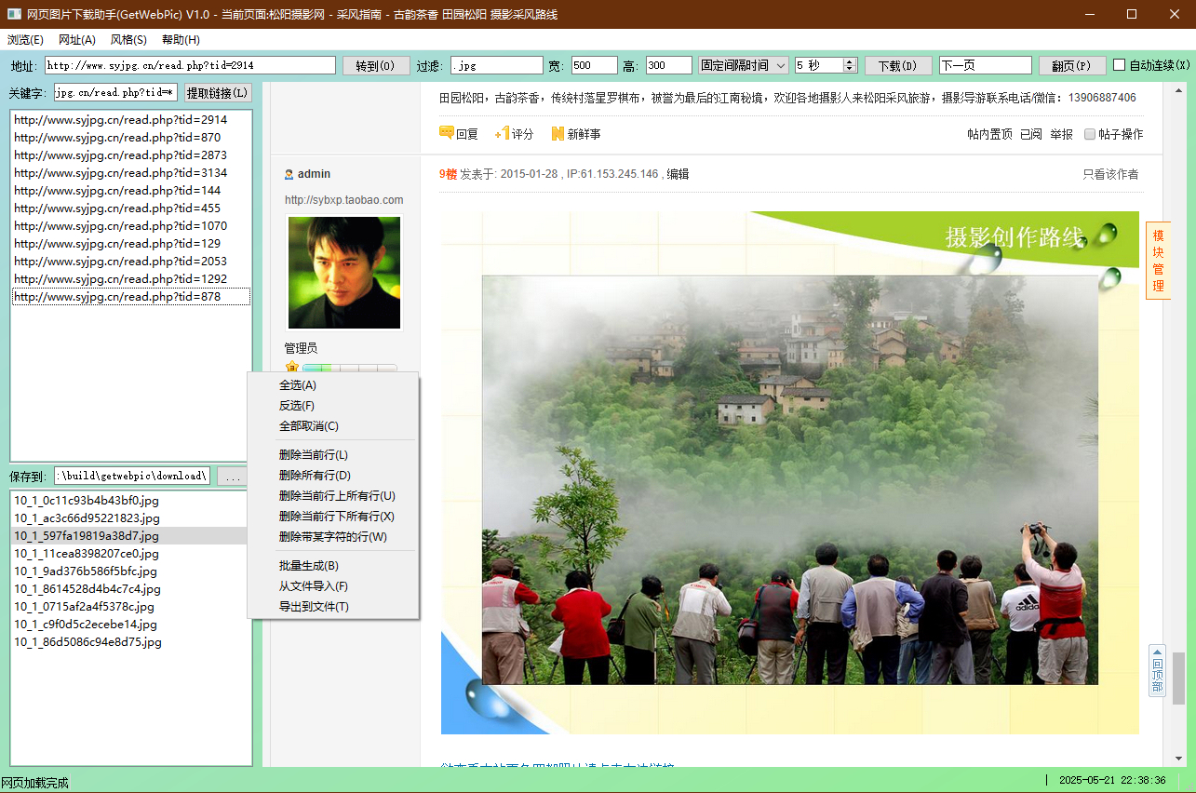Click the 下一页 text field
The height and width of the screenshot is (793, 1196).
(985, 65)
